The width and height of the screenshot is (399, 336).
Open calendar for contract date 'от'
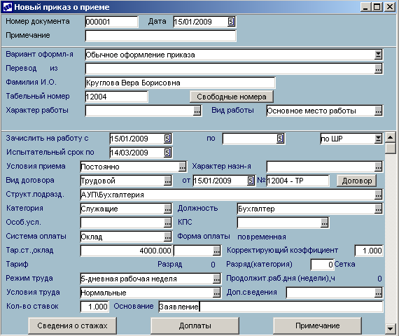coord(251,181)
